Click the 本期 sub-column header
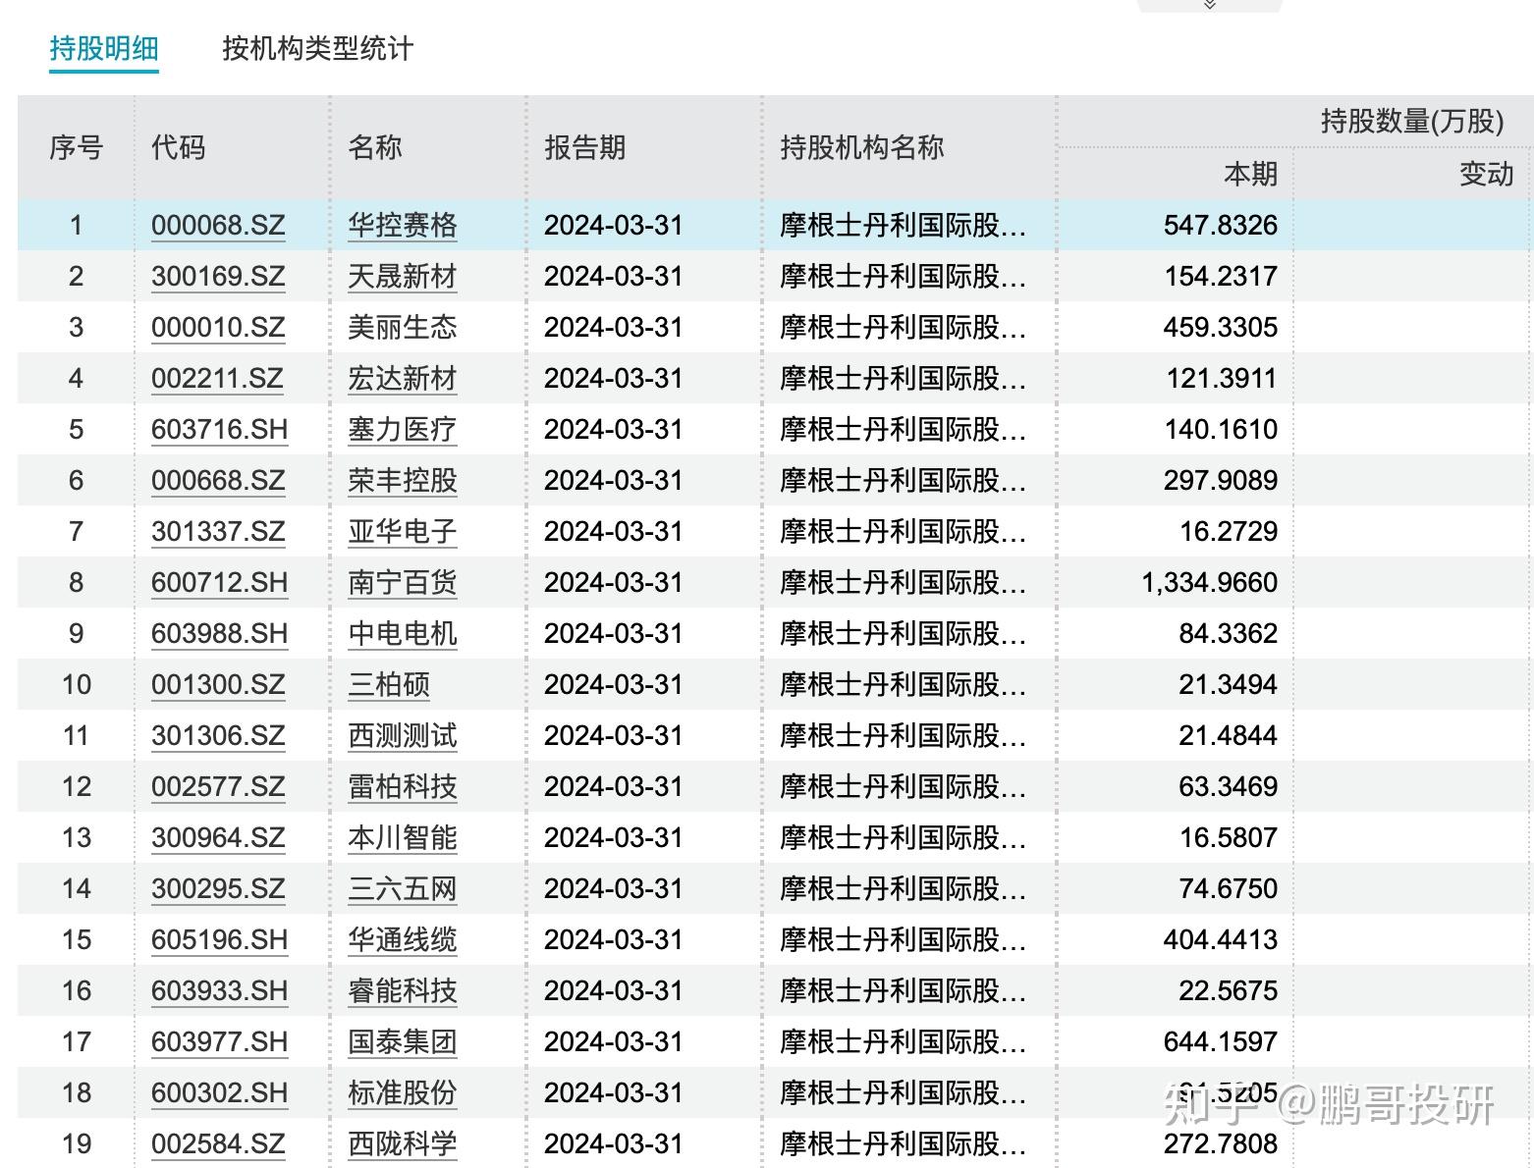The height and width of the screenshot is (1168, 1534). (1250, 174)
